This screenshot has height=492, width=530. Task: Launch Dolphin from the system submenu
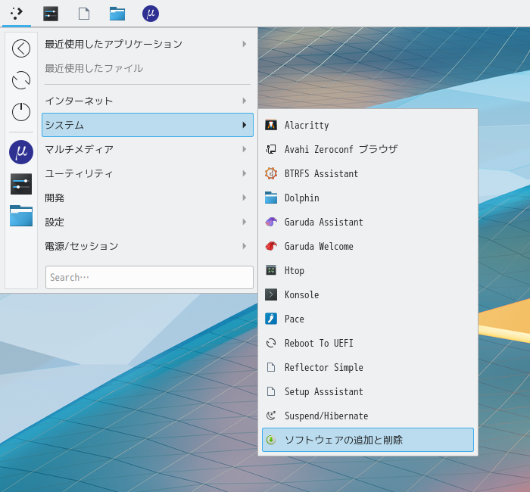[x=368, y=198]
